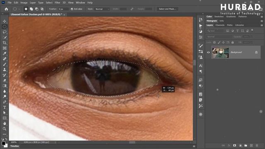Screen dimensions: 265x149
Task: Toggle the pixel layer filter icon
Action: [x=227, y=31]
